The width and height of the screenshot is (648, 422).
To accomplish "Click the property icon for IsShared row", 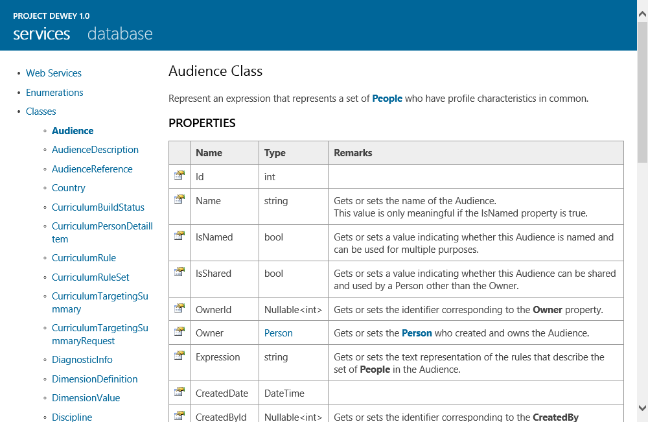I will coord(179,272).
